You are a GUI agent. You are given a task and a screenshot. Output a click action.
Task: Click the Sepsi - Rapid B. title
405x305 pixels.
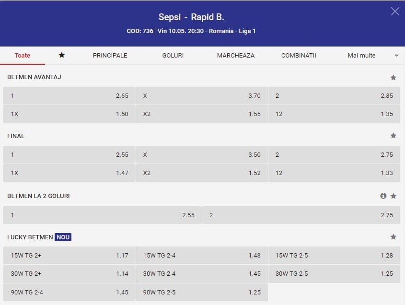tap(191, 17)
